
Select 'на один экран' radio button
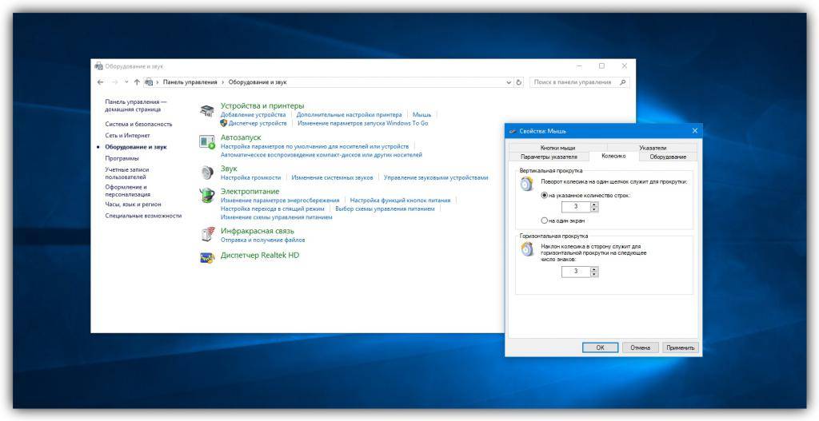(545, 220)
